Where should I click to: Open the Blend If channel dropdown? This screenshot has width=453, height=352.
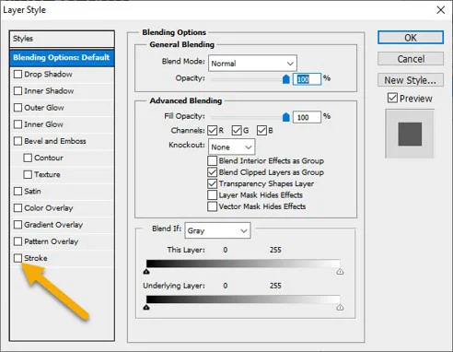217,230
